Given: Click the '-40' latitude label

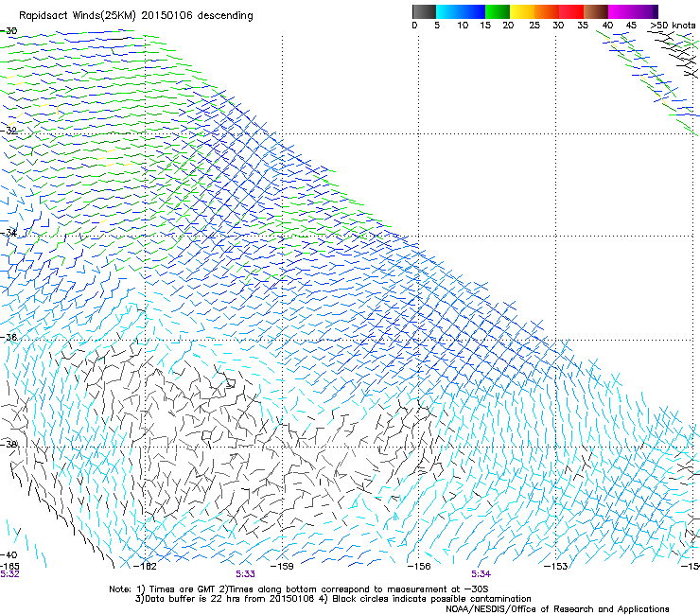Looking at the screenshot, I should coord(9,554).
